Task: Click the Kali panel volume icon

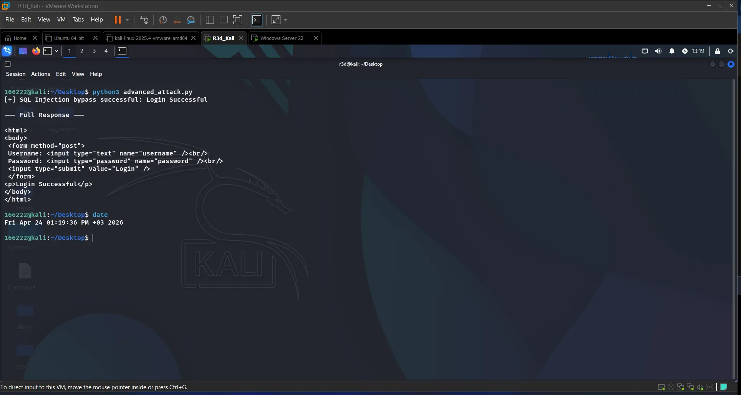Action: (x=658, y=51)
